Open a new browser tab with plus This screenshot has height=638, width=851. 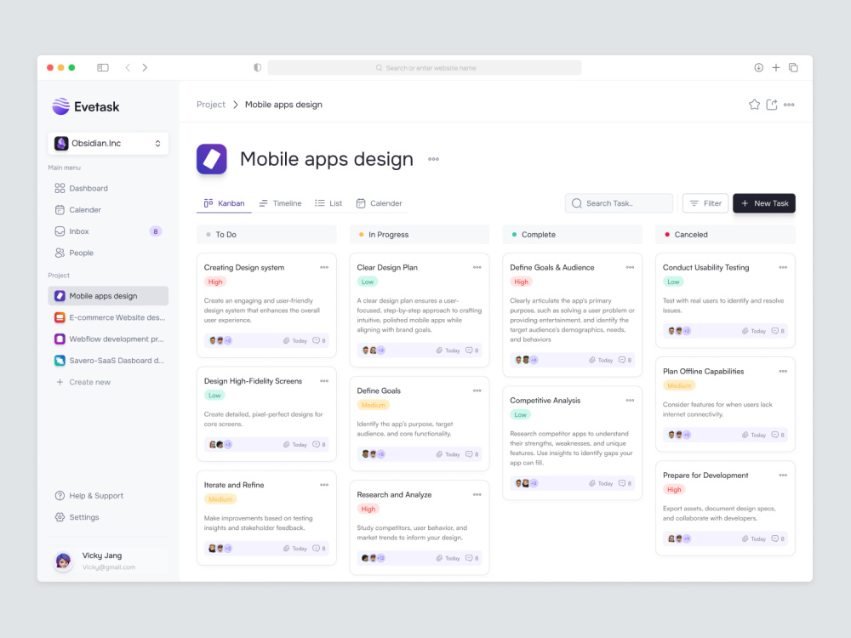tap(776, 67)
